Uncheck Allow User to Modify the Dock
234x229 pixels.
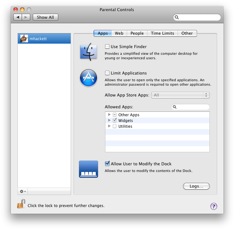coord(107,164)
